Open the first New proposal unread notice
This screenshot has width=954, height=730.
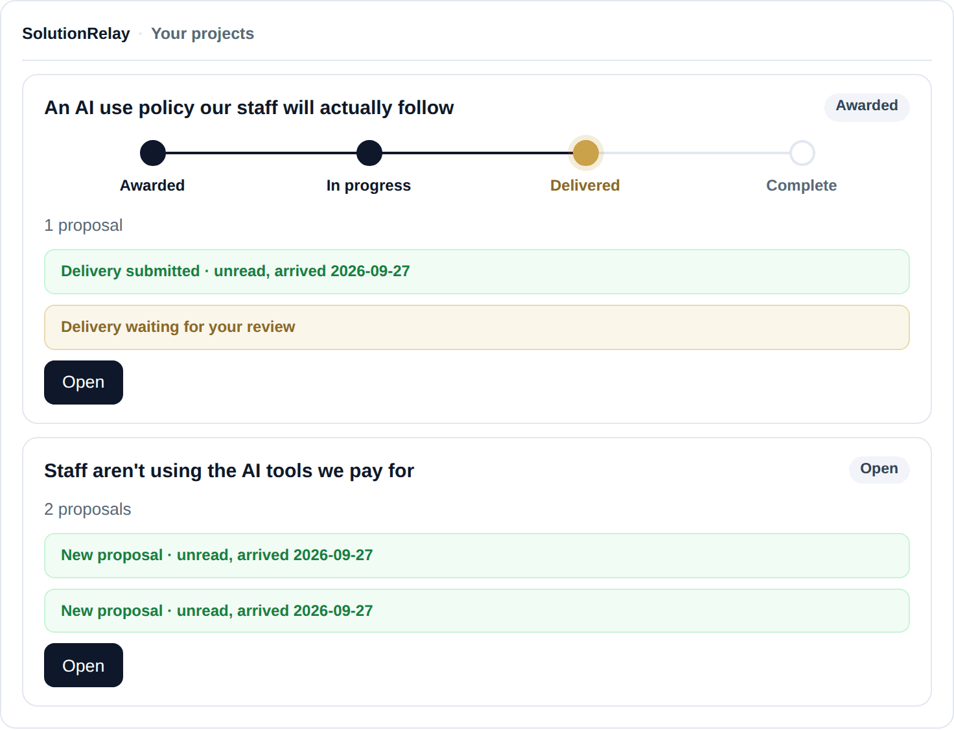[477, 556]
